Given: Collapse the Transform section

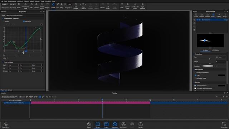Looking at the screenshot, I should pos(194,54).
